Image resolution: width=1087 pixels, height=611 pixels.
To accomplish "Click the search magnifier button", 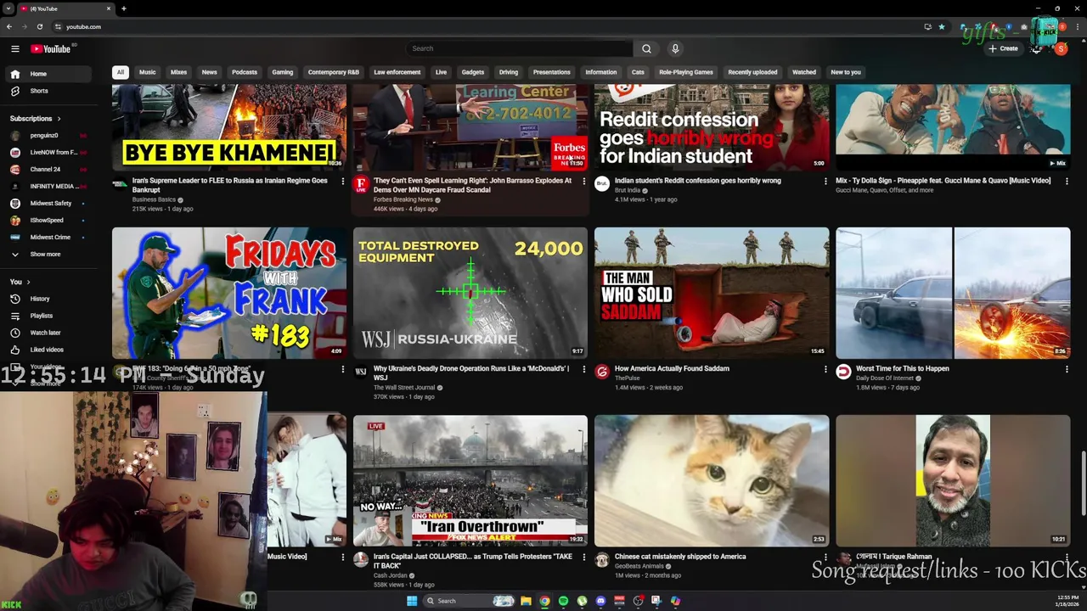I will 646,48.
